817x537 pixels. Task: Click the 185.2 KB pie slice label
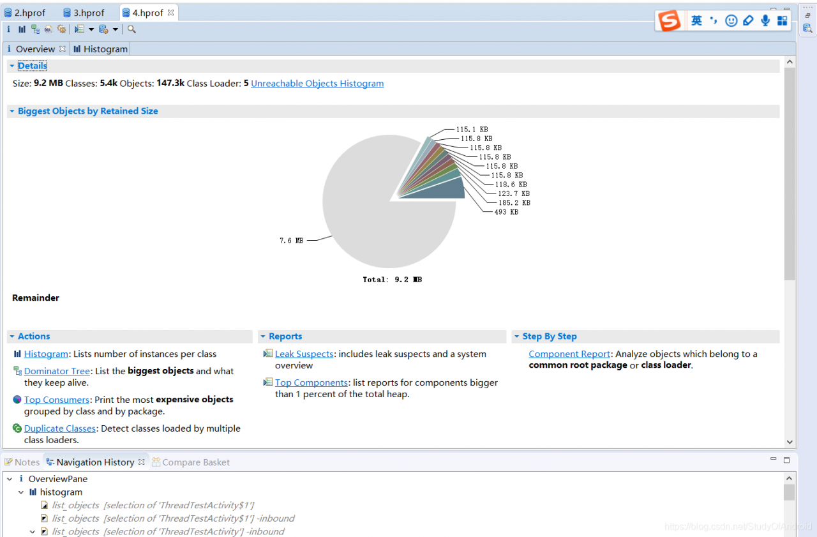(514, 203)
